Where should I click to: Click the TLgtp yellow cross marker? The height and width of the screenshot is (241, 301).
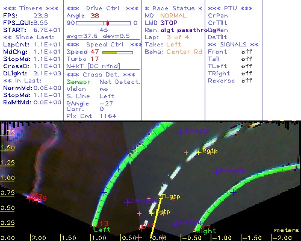pyautogui.click(x=161, y=198)
